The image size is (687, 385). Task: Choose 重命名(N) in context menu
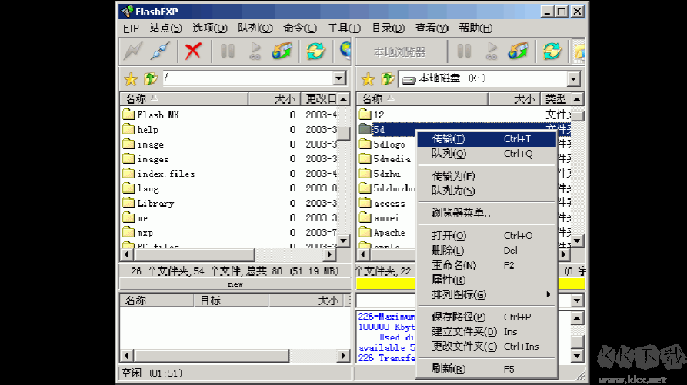pyautogui.click(x=486, y=265)
